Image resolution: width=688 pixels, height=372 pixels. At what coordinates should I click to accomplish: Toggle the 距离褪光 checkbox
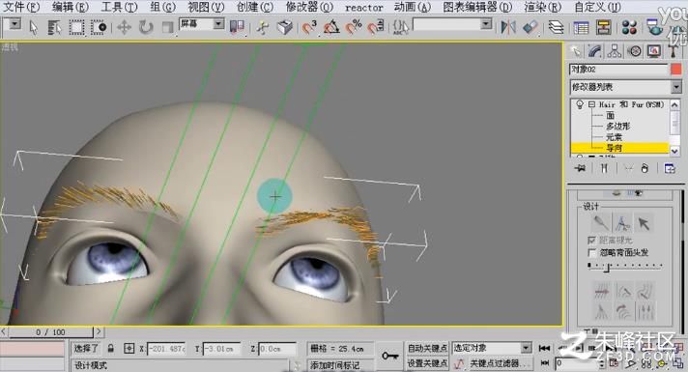(x=592, y=241)
